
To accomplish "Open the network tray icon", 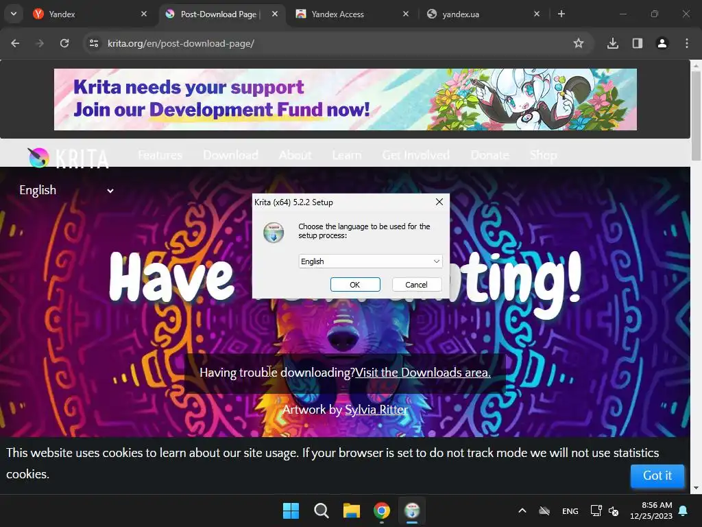I will pos(596,511).
